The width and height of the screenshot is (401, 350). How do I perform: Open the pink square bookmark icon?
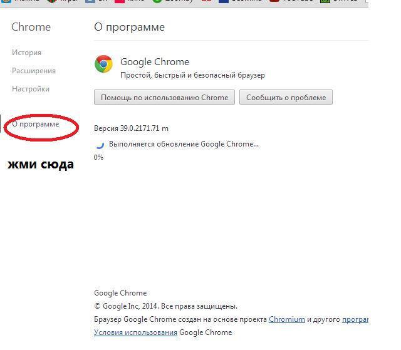[x=120, y=1]
